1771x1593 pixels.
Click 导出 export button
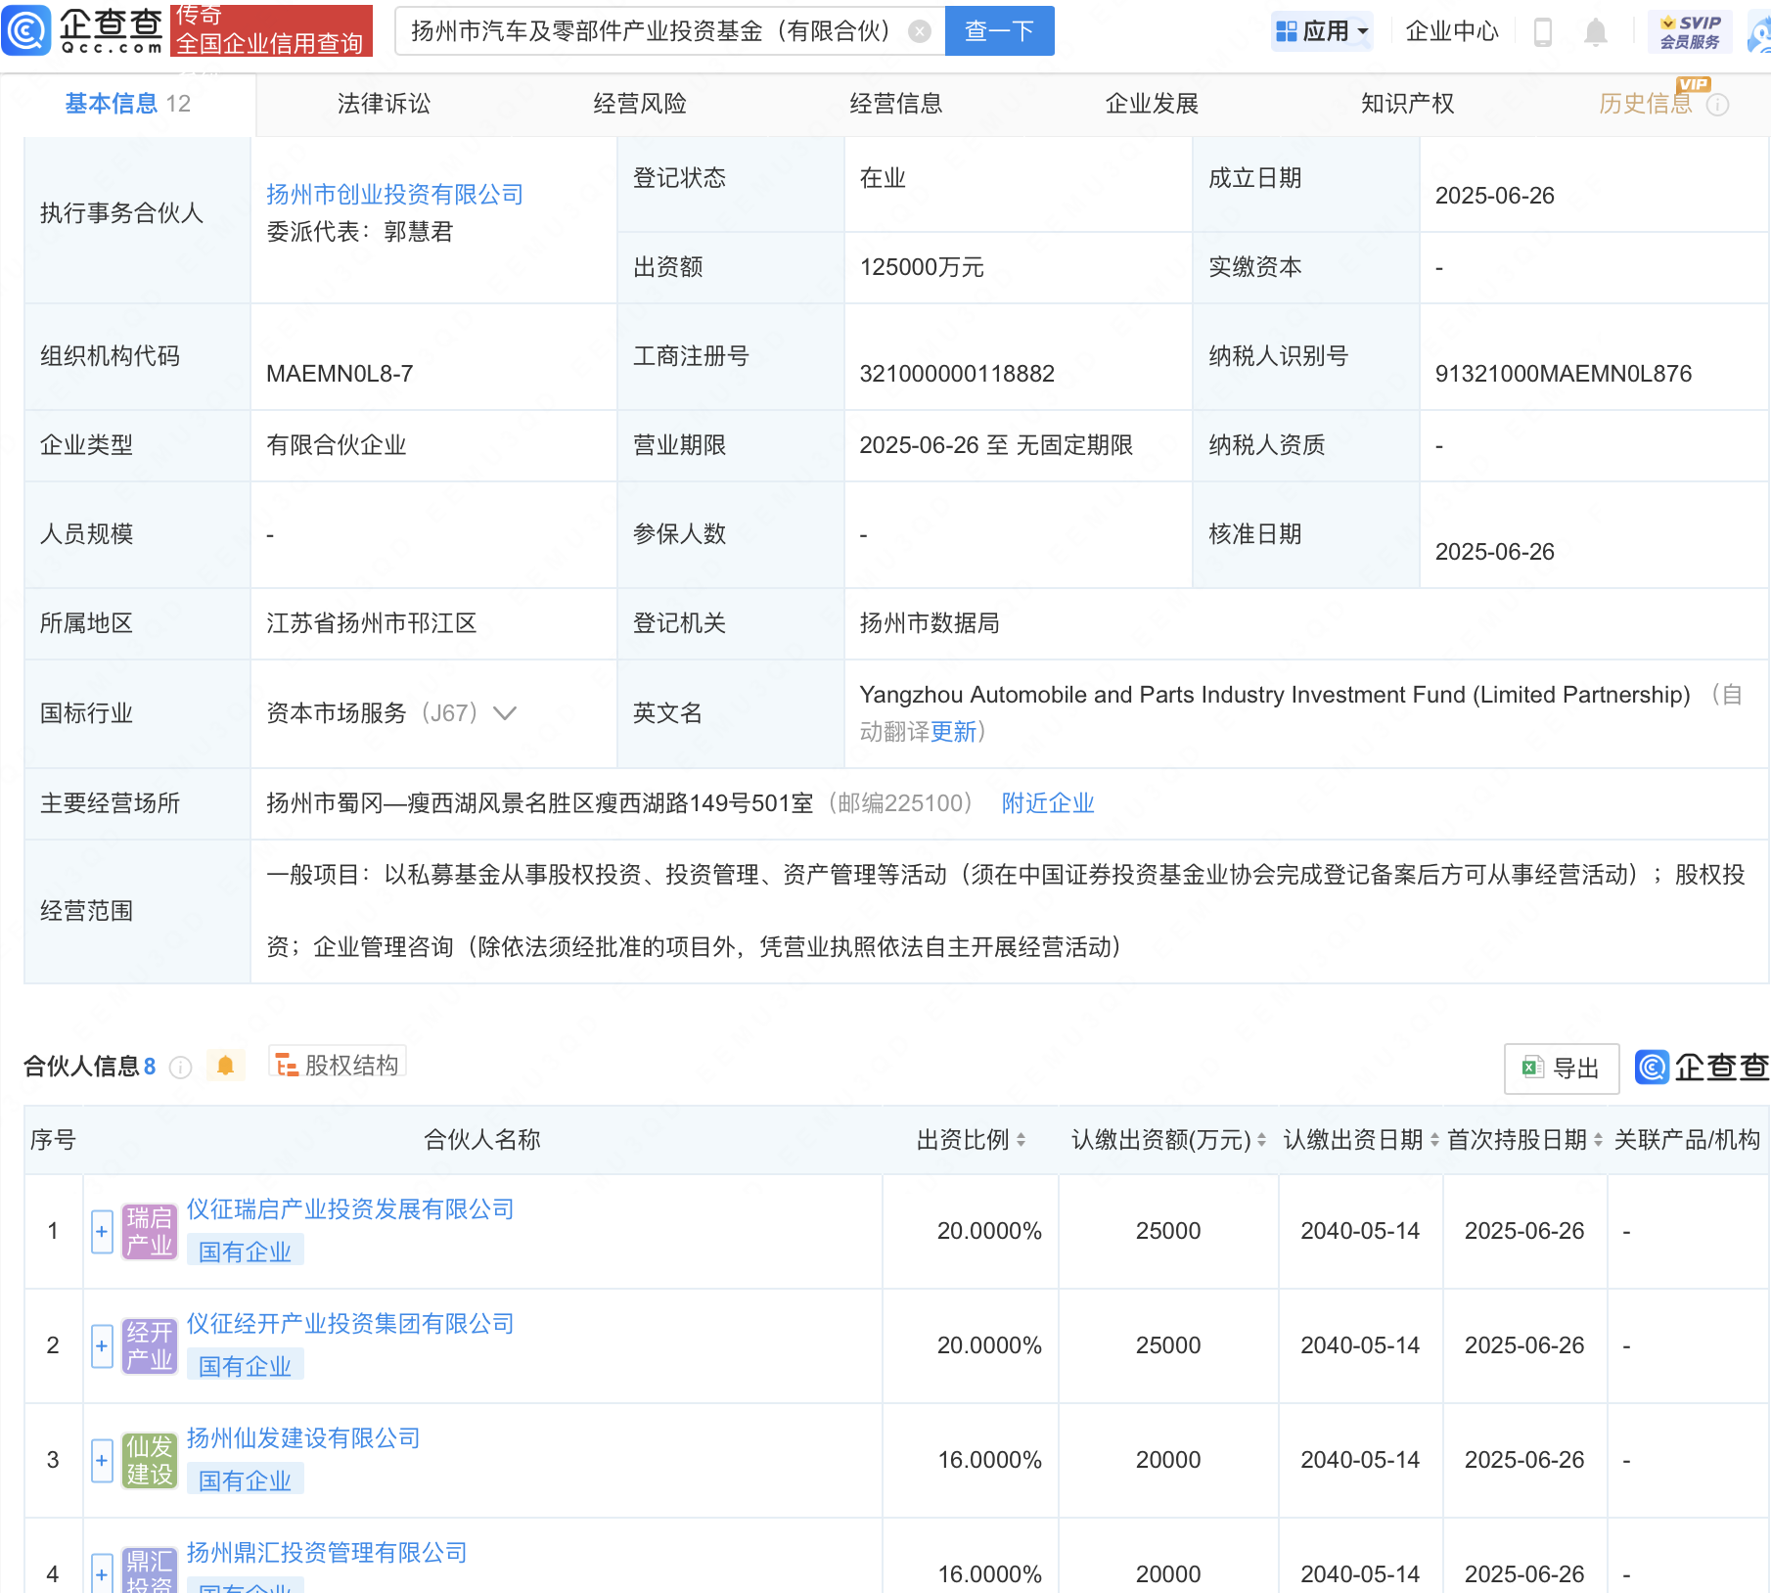click(x=1561, y=1069)
